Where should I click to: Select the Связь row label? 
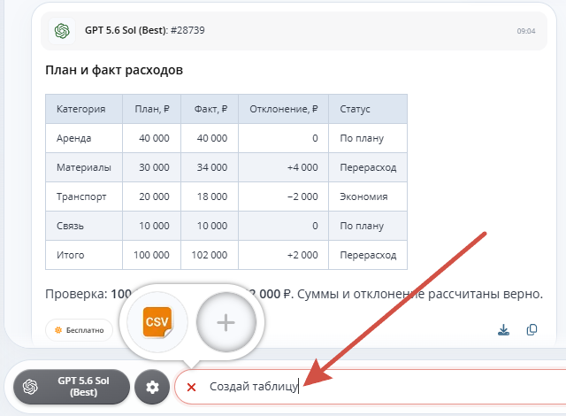tap(70, 226)
